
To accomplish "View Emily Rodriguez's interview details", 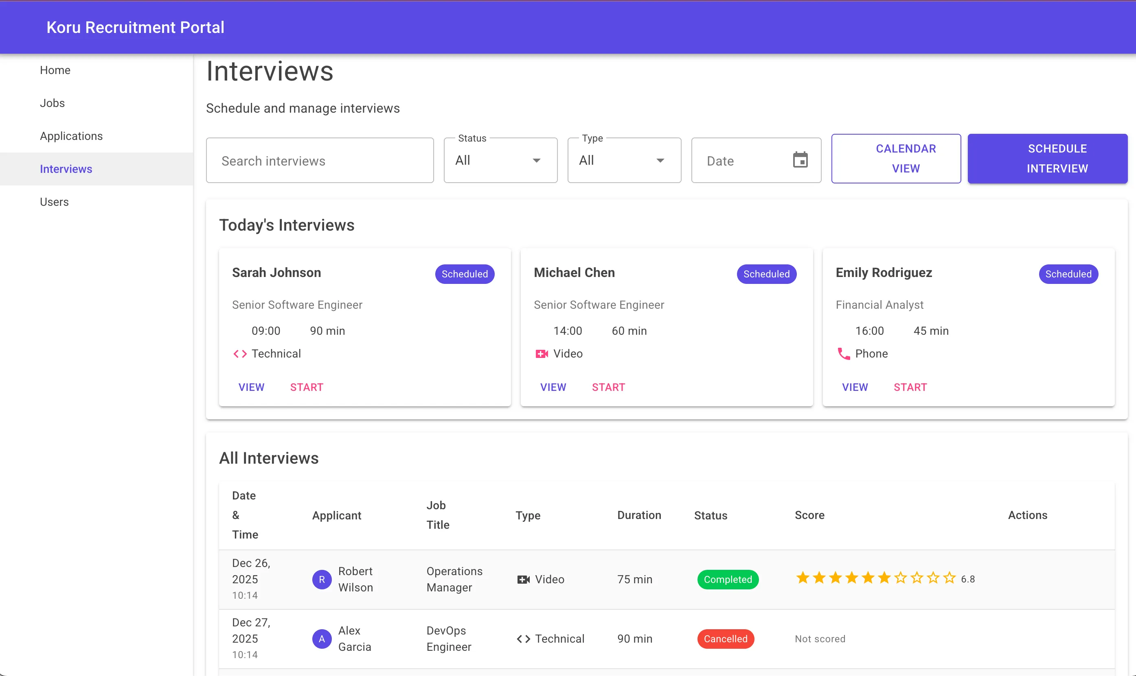I will [854, 387].
